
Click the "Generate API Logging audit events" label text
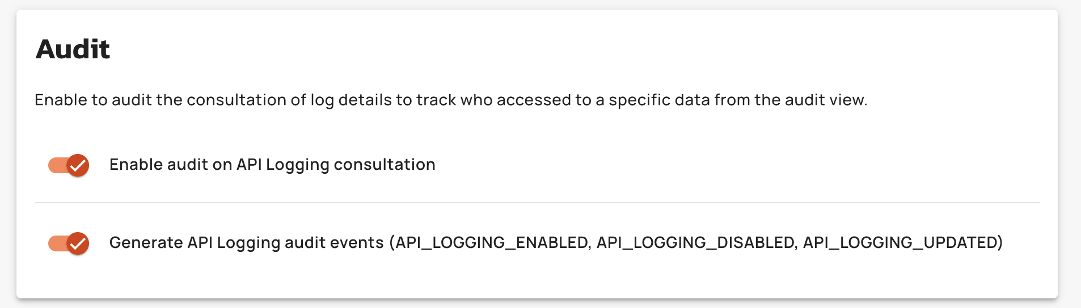[x=246, y=243]
